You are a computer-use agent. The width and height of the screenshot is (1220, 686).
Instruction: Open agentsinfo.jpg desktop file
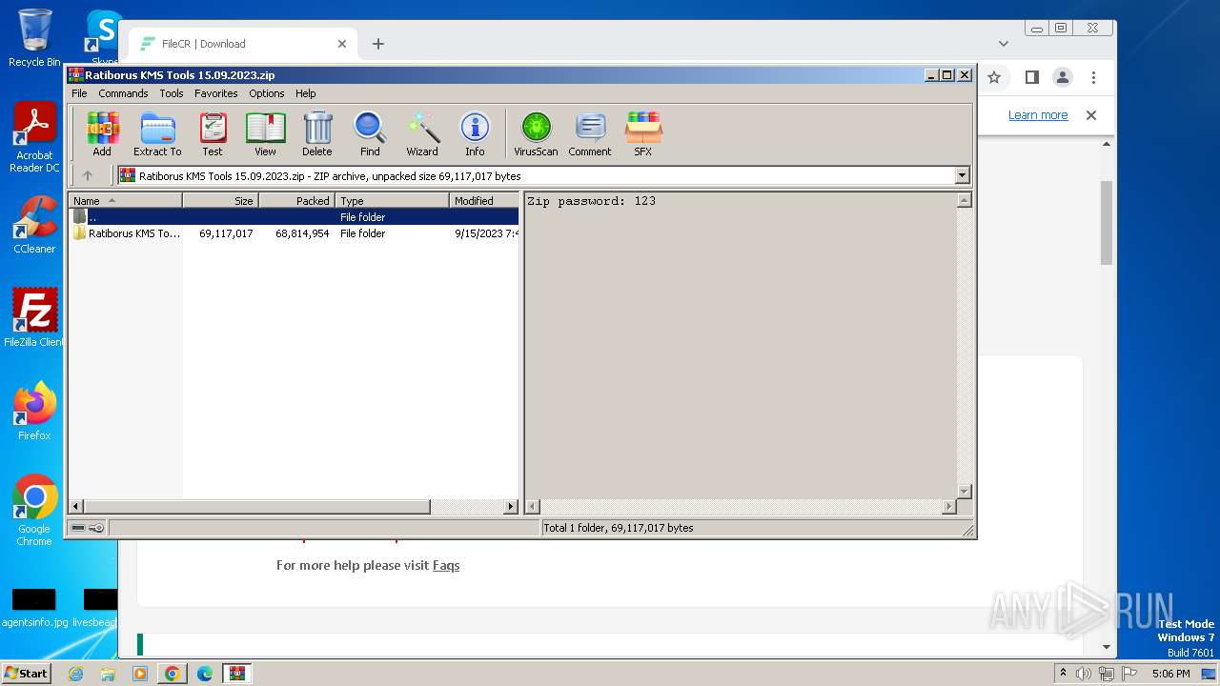[34, 608]
